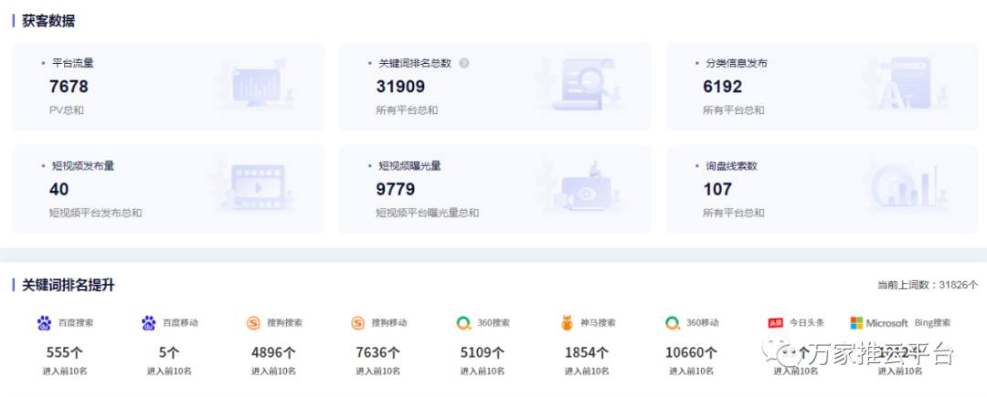Click the 5109个 count under 360搜索
The width and height of the screenshot is (987, 397).
(x=483, y=352)
